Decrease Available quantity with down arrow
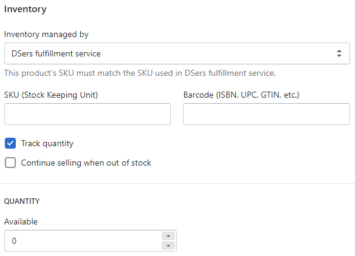This screenshot has height=256, width=355. click(x=168, y=246)
